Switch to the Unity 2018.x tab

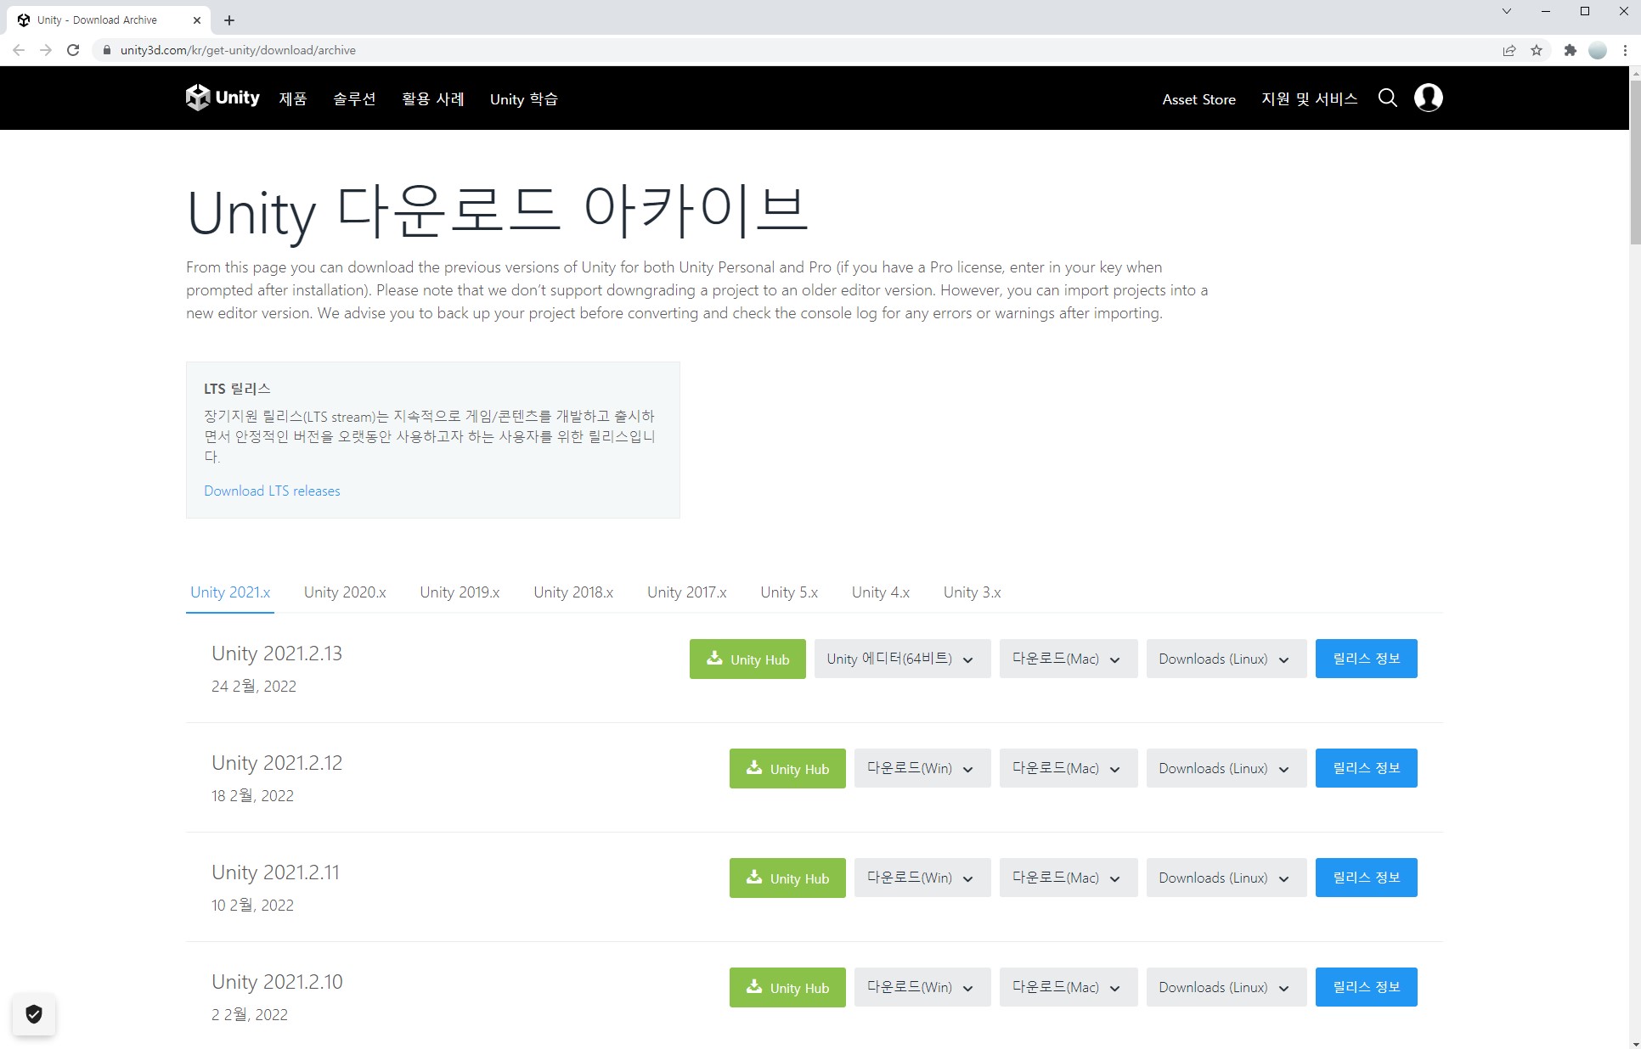point(573,592)
